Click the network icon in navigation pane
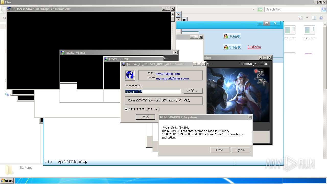 click(7, 94)
